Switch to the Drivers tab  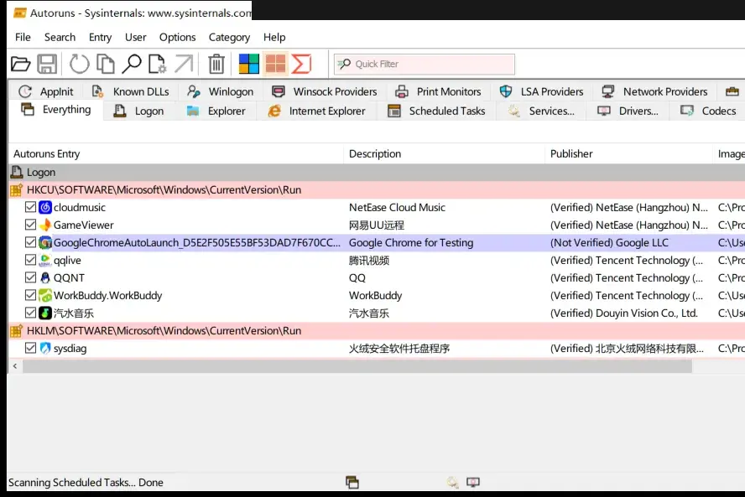pyautogui.click(x=628, y=111)
